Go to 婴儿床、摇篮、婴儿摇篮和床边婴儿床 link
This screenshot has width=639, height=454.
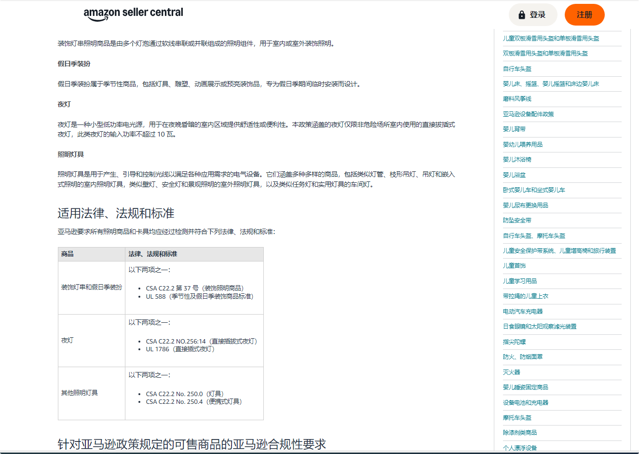[551, 84]
